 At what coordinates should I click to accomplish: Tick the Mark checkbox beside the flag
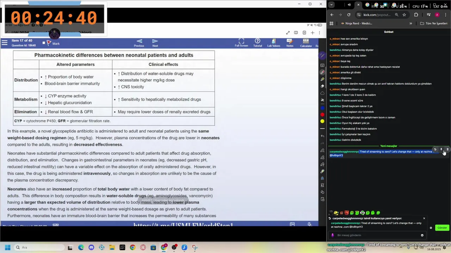click(44, 43)
